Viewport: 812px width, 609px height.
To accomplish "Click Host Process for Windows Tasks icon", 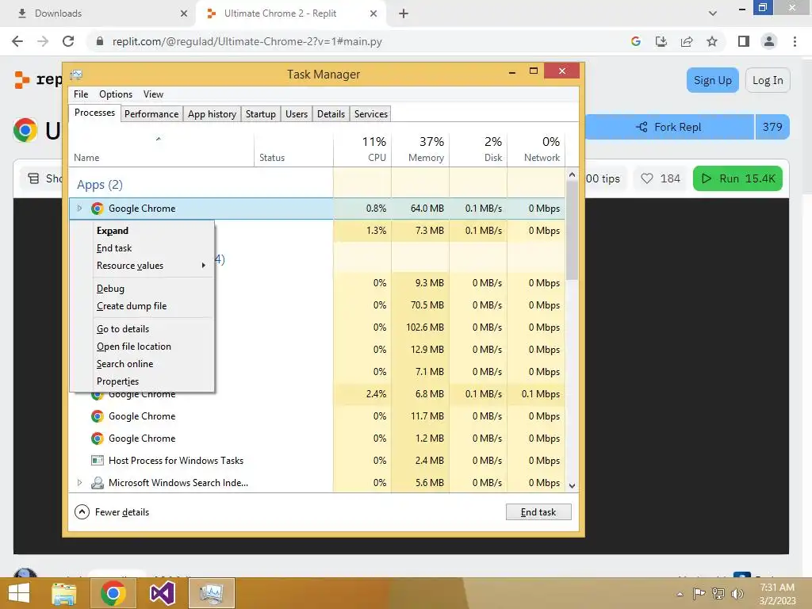I will pyautogui.click(x=97, y=461).
